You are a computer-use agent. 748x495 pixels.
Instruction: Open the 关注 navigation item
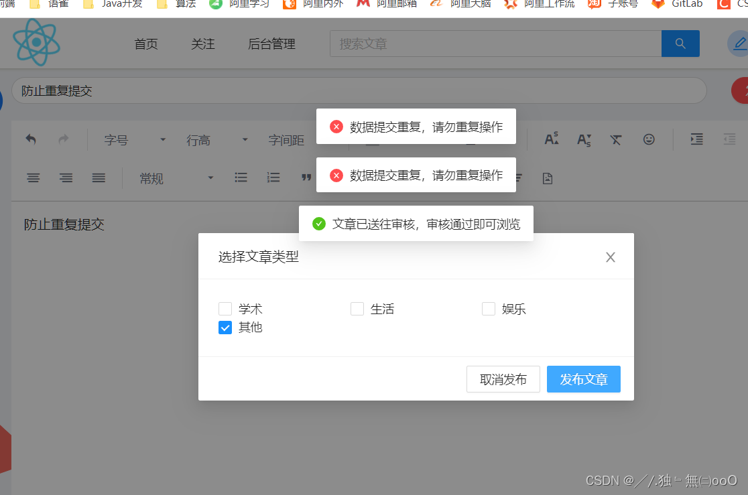(202, 44)
